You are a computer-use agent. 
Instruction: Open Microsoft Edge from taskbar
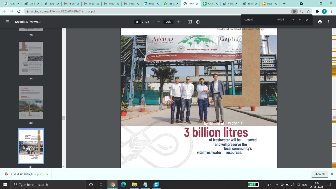coord(123,185)
